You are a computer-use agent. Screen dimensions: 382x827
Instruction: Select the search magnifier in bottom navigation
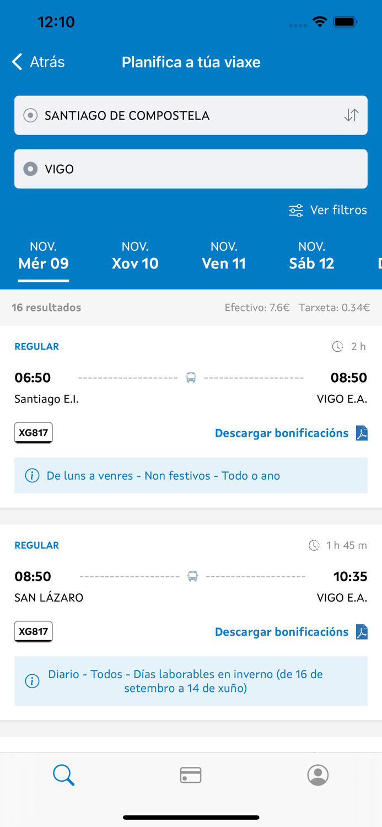point(63,775)
